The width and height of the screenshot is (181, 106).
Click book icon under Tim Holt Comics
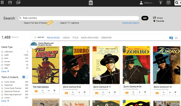point(36,91)
